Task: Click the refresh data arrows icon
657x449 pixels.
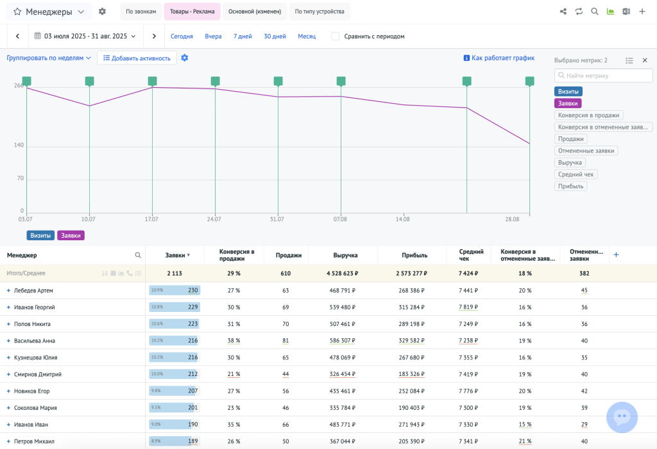Action: pos(579,12)
